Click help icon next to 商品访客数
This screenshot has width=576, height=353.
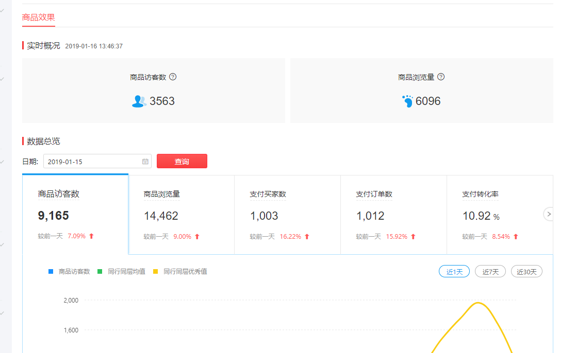[173, 77]
